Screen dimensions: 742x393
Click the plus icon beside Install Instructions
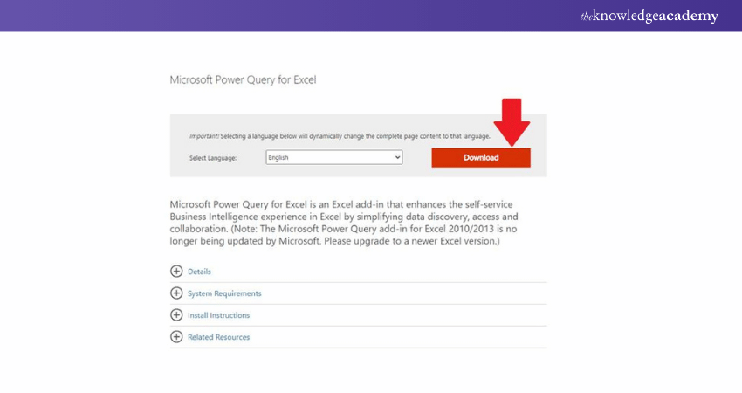[176, 315]
